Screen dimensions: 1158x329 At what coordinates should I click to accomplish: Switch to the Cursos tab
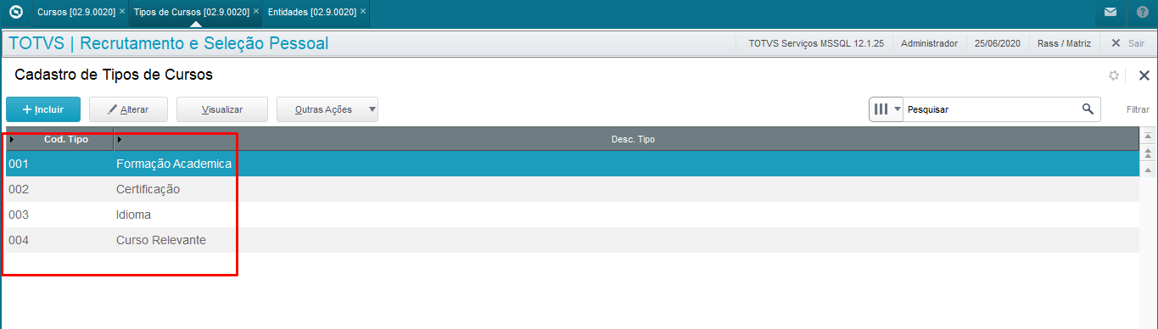pyautogui.click(x=76, y=12)
